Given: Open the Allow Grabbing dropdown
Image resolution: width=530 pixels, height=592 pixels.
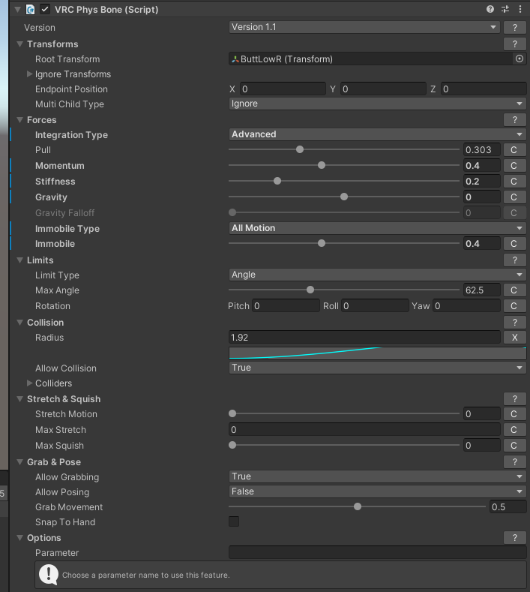Looking at the screenshot, I should pyautogui.click(x=377, y=476).
